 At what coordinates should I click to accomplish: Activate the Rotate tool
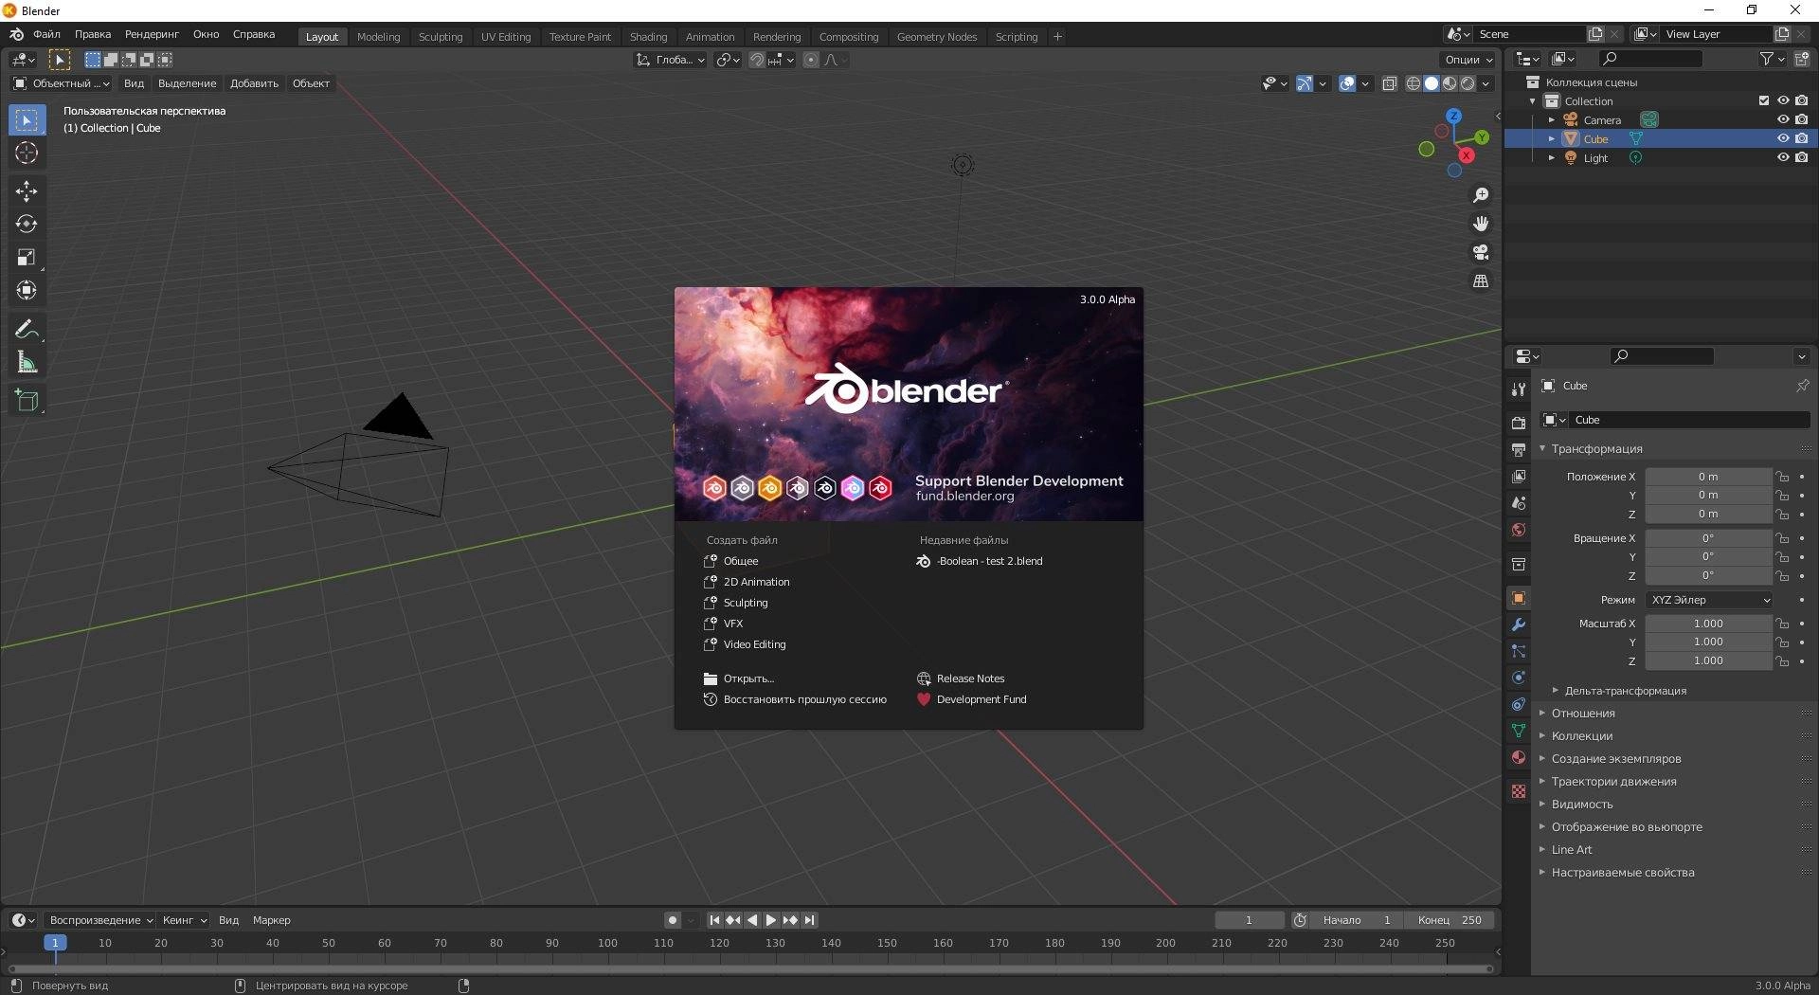(x=27, y=225)
